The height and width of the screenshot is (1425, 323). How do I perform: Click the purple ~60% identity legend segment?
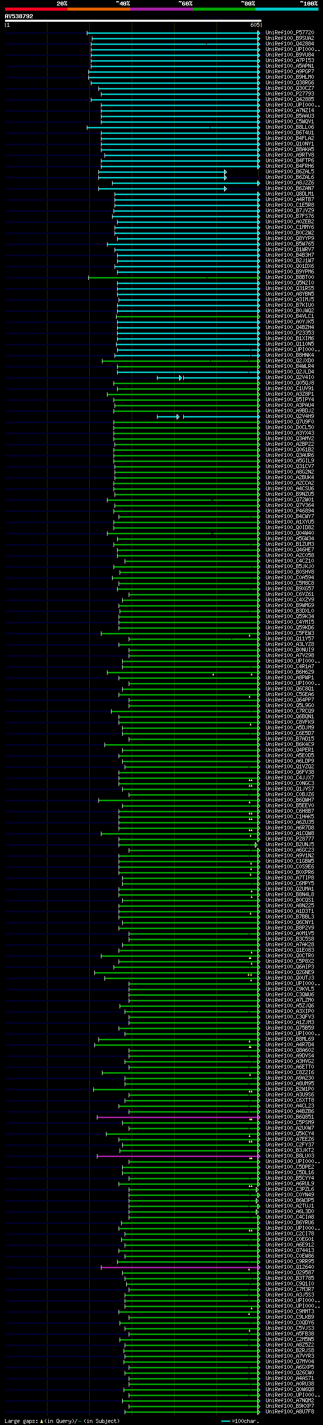(162, 9)
